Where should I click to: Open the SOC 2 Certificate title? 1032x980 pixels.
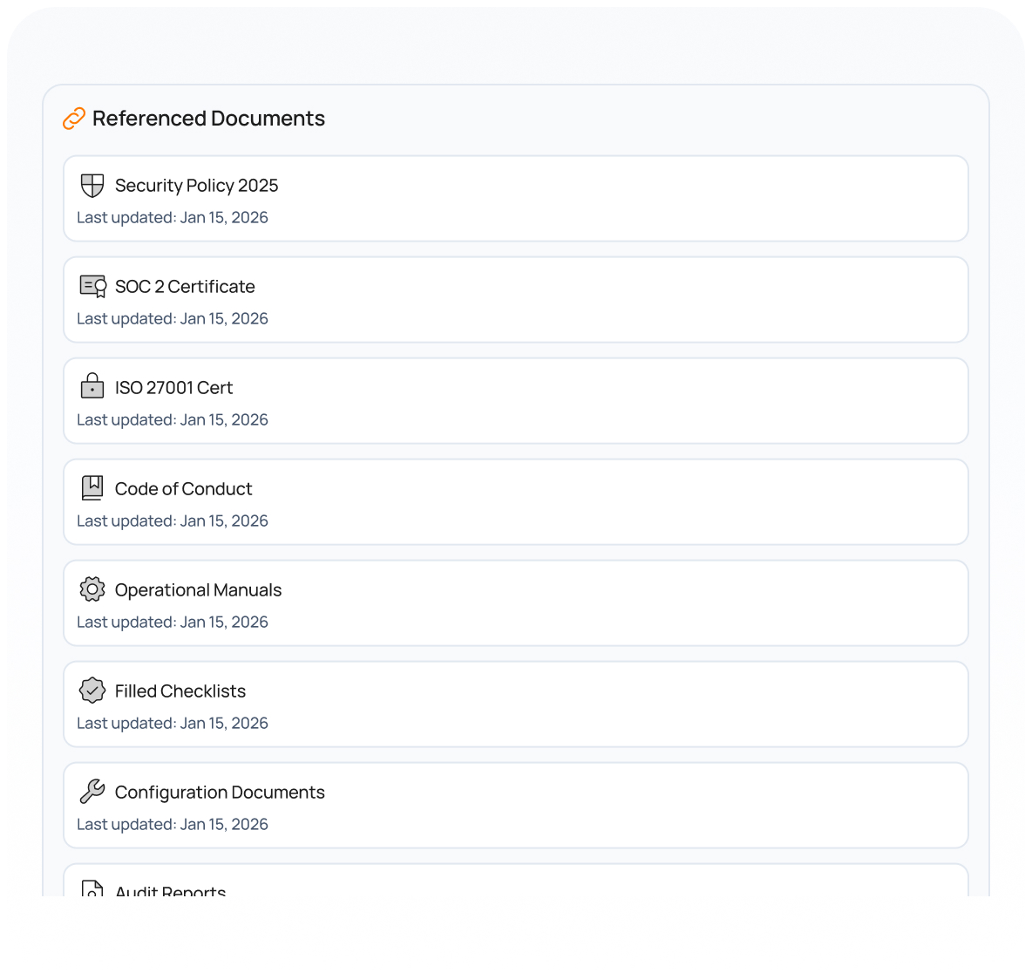pos(185,287)
